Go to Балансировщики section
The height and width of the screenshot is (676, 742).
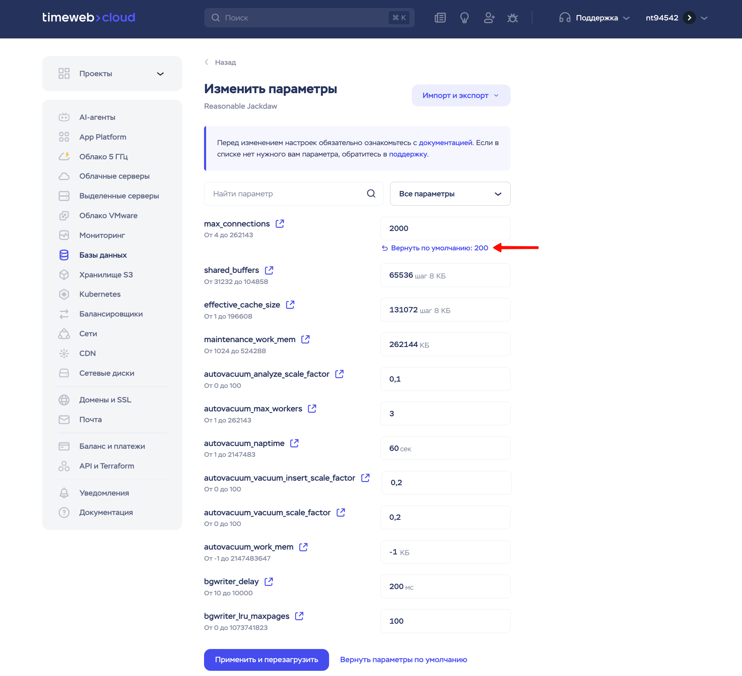click(x=112, y=314)
